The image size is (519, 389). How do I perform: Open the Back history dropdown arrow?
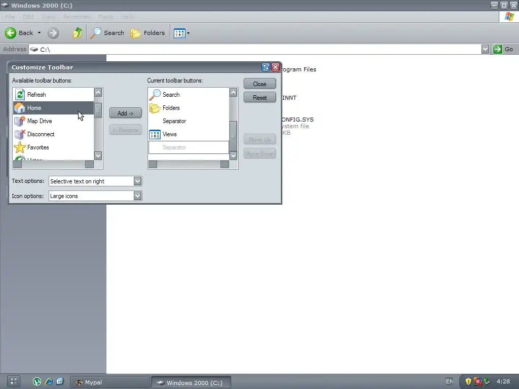39,33
